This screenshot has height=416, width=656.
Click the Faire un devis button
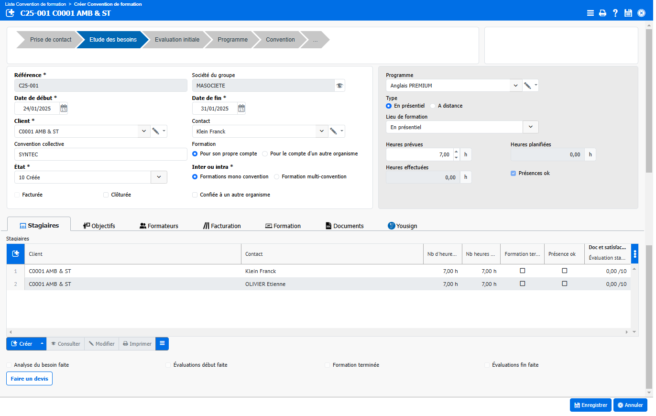[x=29, y=379]
